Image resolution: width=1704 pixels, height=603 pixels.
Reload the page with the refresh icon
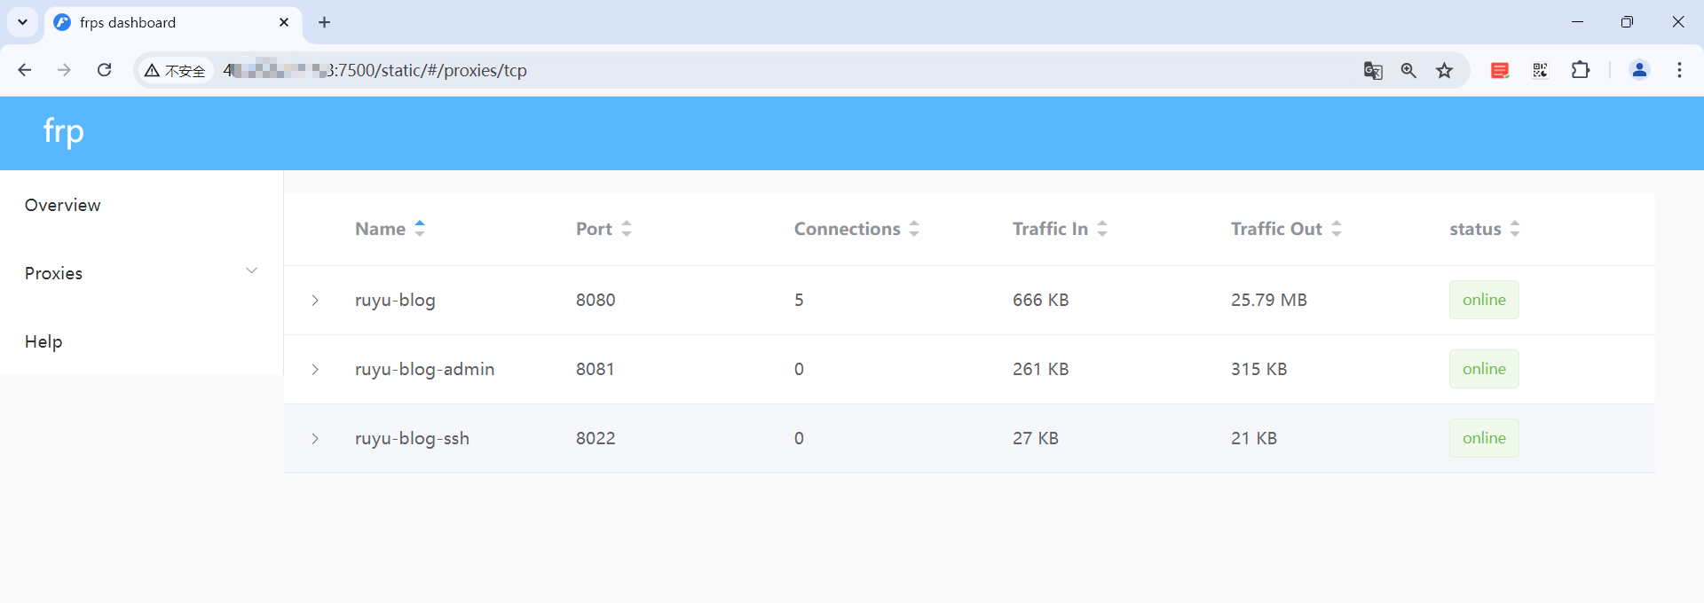click(x=104, y=70)
